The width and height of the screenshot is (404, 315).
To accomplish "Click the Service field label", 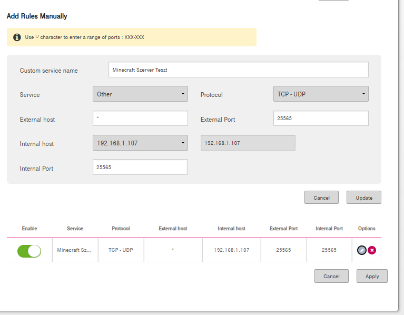I will (29, 95).
